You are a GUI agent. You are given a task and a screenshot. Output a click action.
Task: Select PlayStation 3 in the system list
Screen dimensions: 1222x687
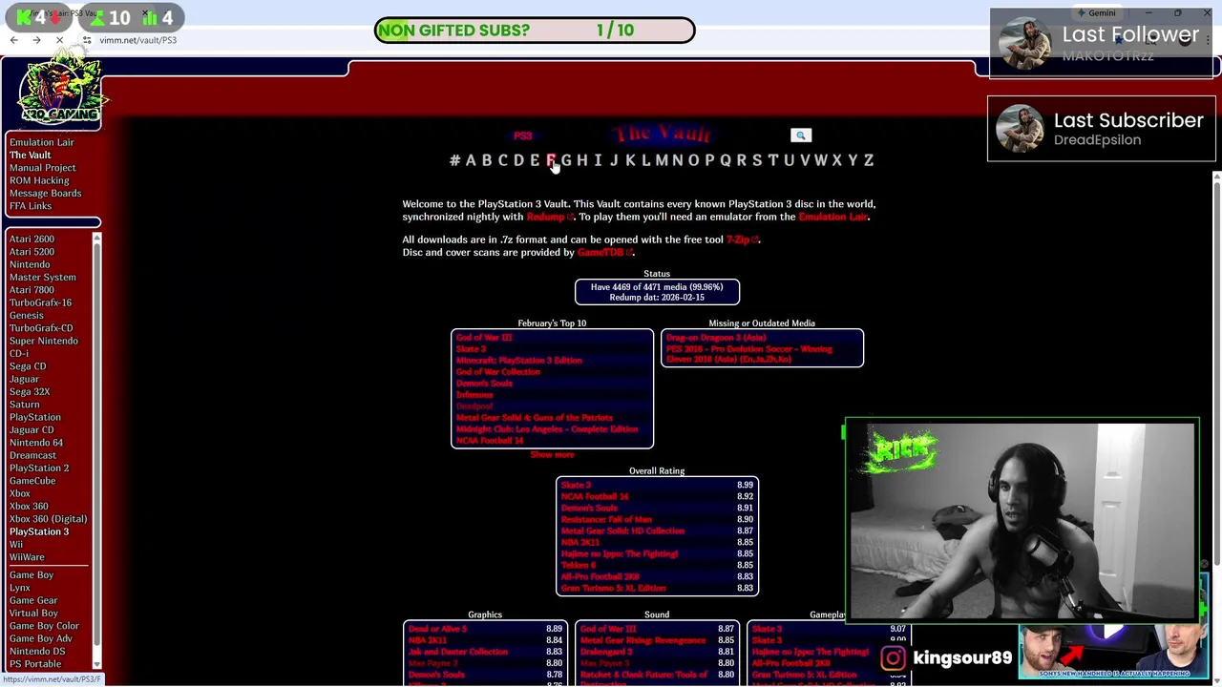(39, 531)
